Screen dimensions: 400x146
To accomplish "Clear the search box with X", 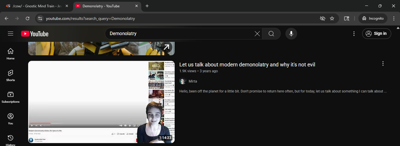I will tap(257, 34).
